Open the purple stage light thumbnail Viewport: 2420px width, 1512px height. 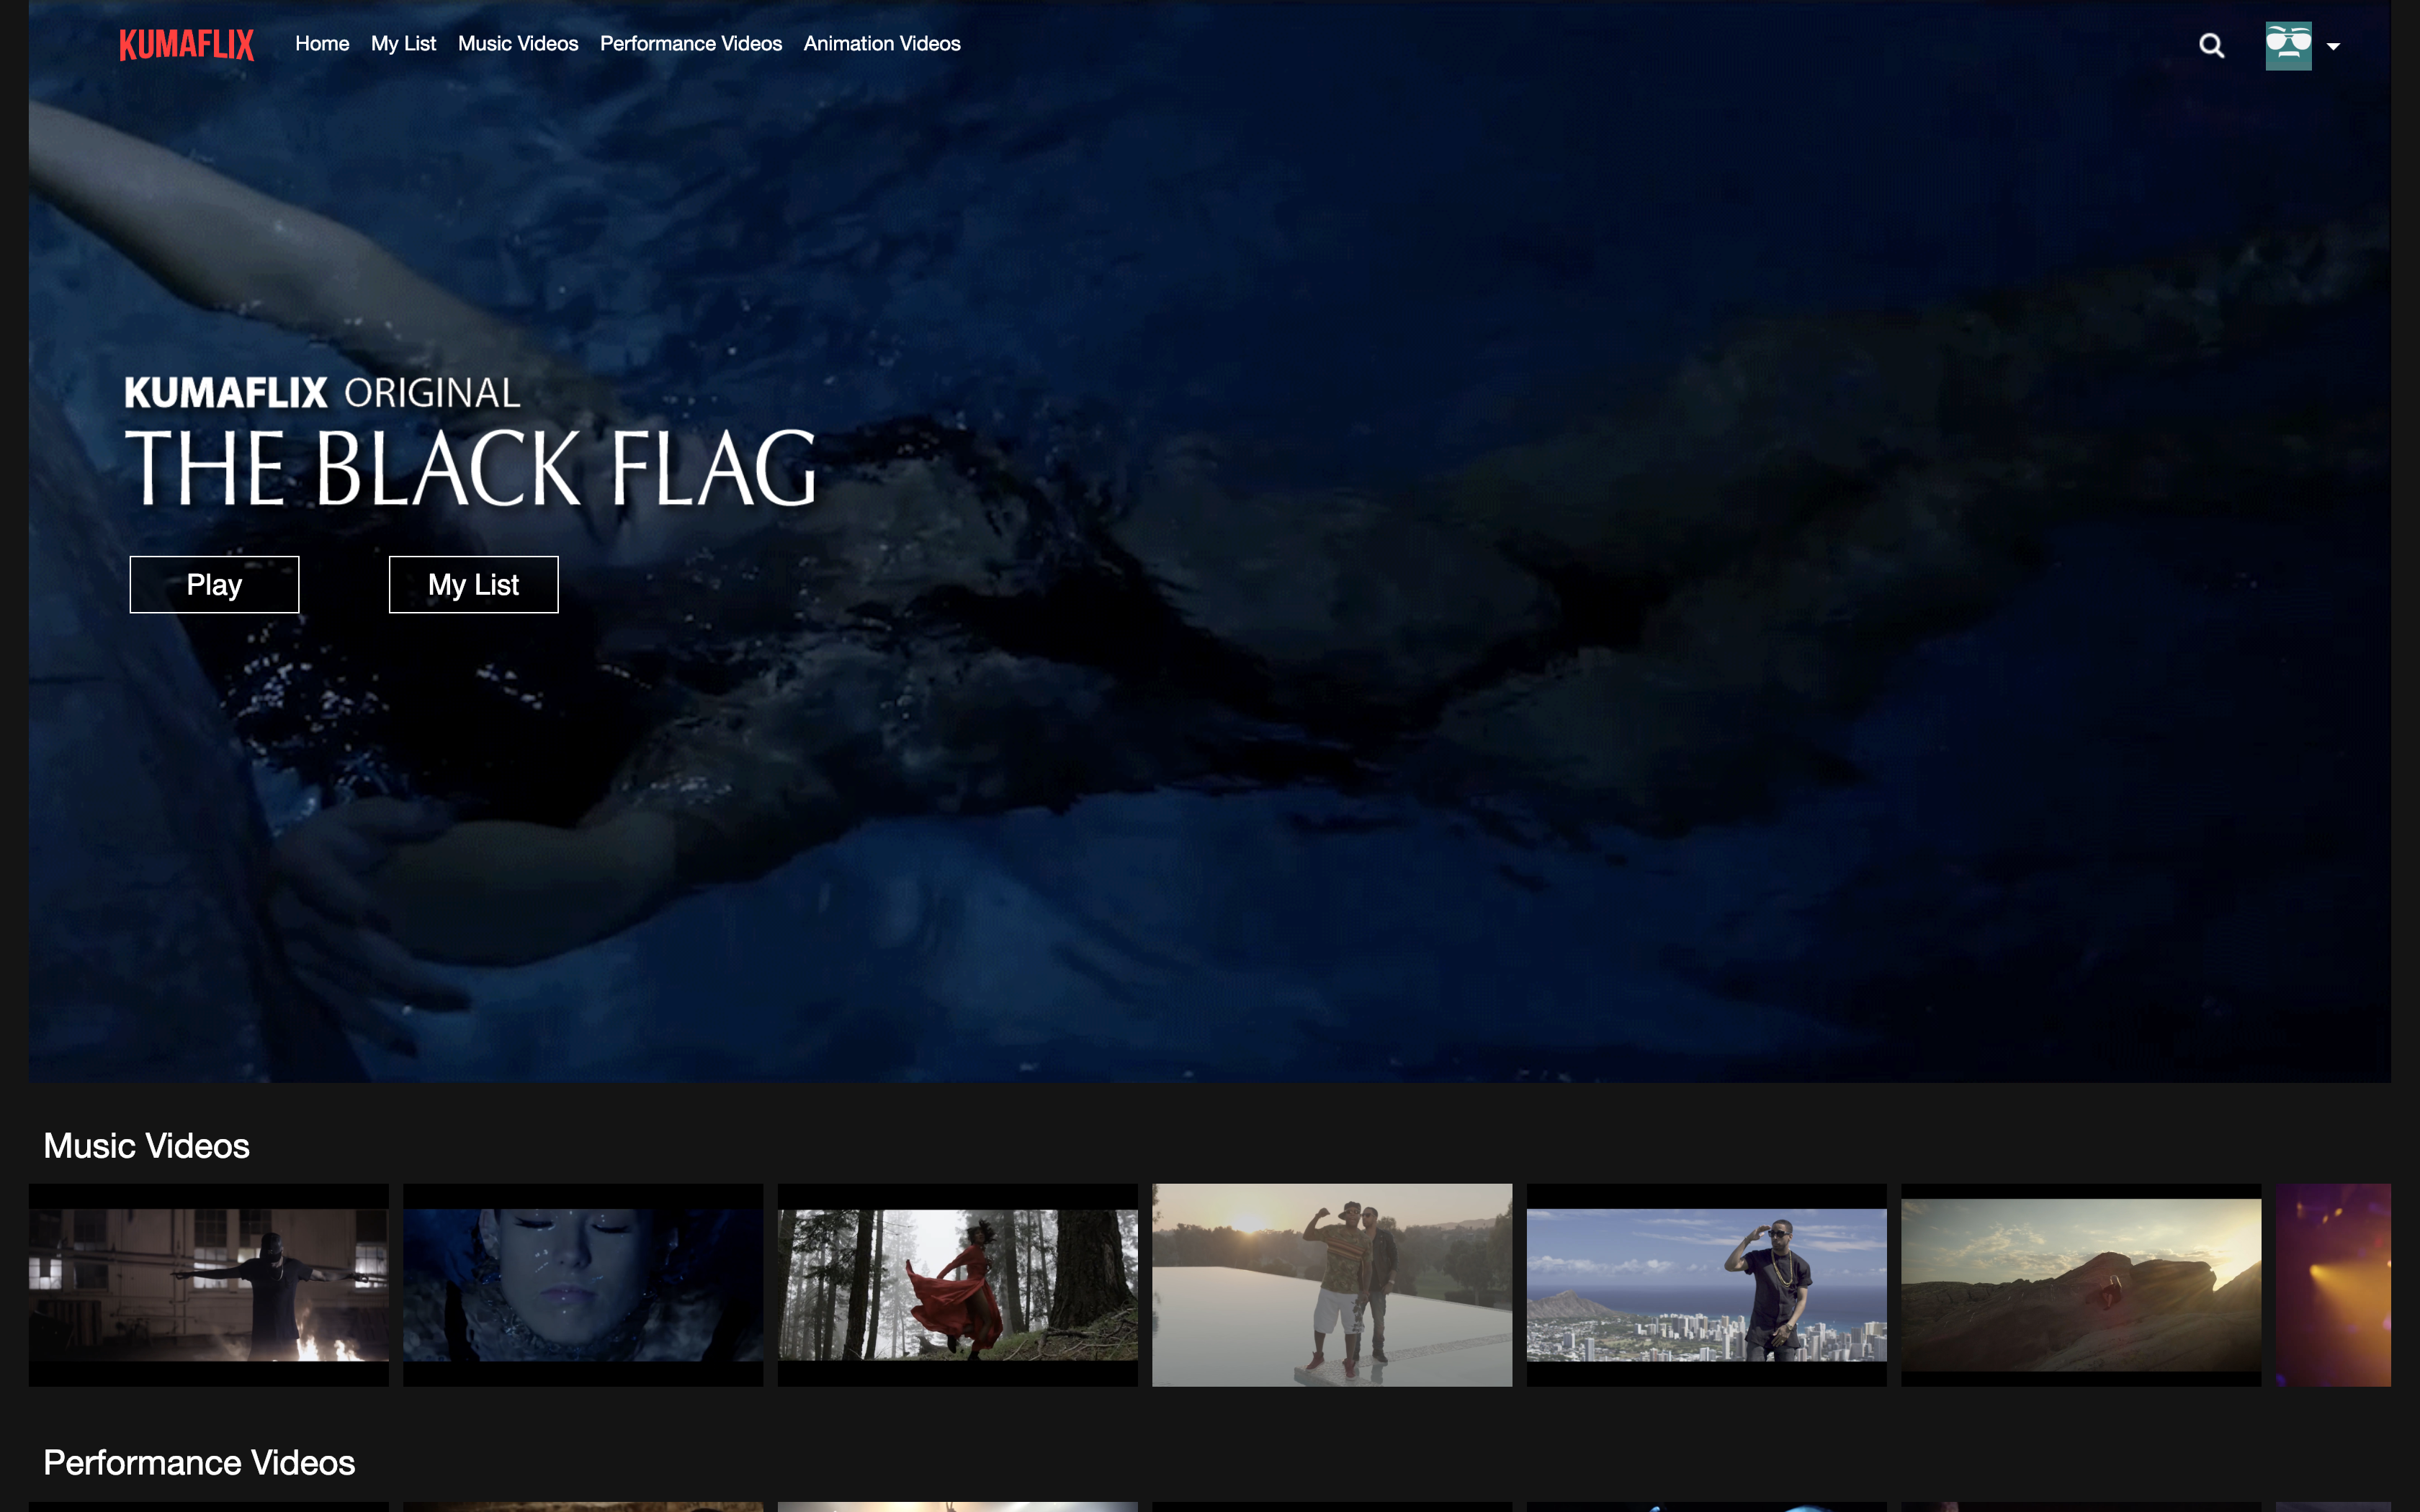[2333, 1285]
